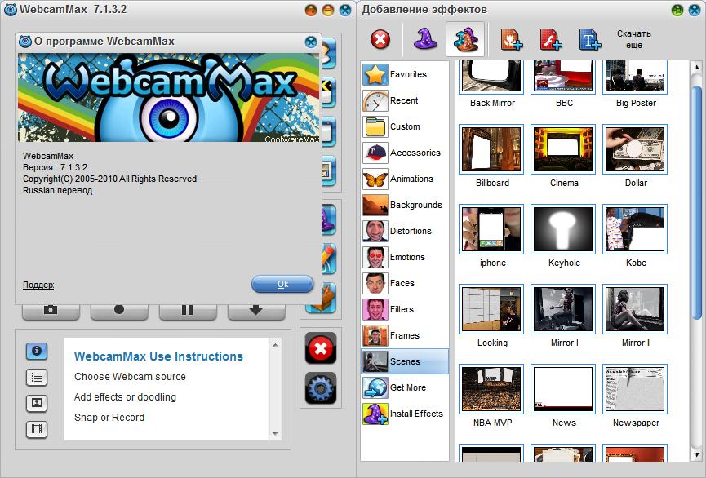Screen dimensions: 706x478
Task: Click the Choose Webcam source text
Action: [130, 377]
